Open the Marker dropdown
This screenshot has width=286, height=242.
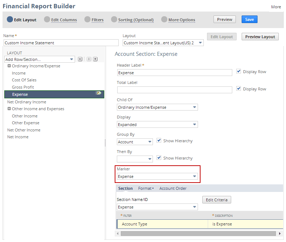[157, 176]
